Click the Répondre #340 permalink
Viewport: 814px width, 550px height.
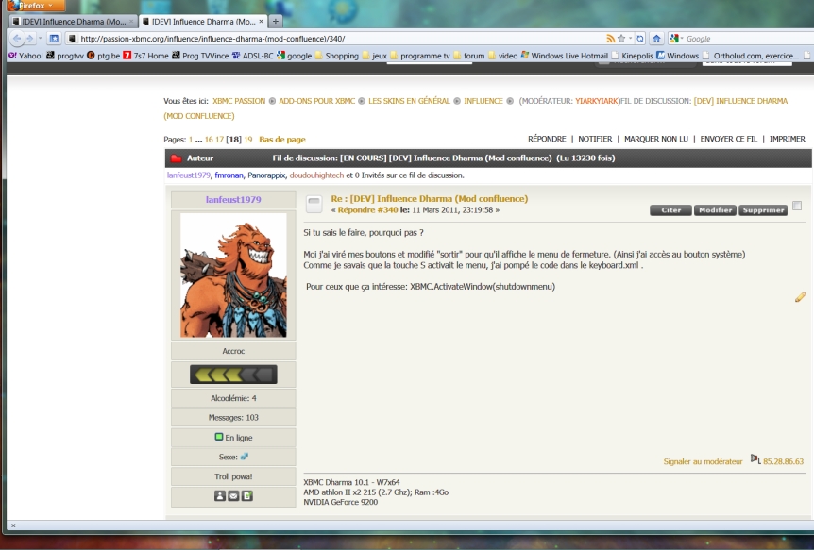[x=367, y=210]
